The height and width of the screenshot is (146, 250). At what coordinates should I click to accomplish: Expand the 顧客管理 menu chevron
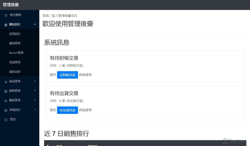click(35, 100)
